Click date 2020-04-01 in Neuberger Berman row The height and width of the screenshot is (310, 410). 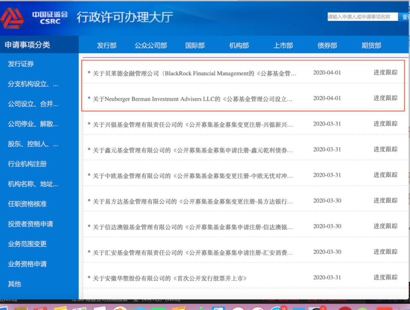(x=327, y=98)
